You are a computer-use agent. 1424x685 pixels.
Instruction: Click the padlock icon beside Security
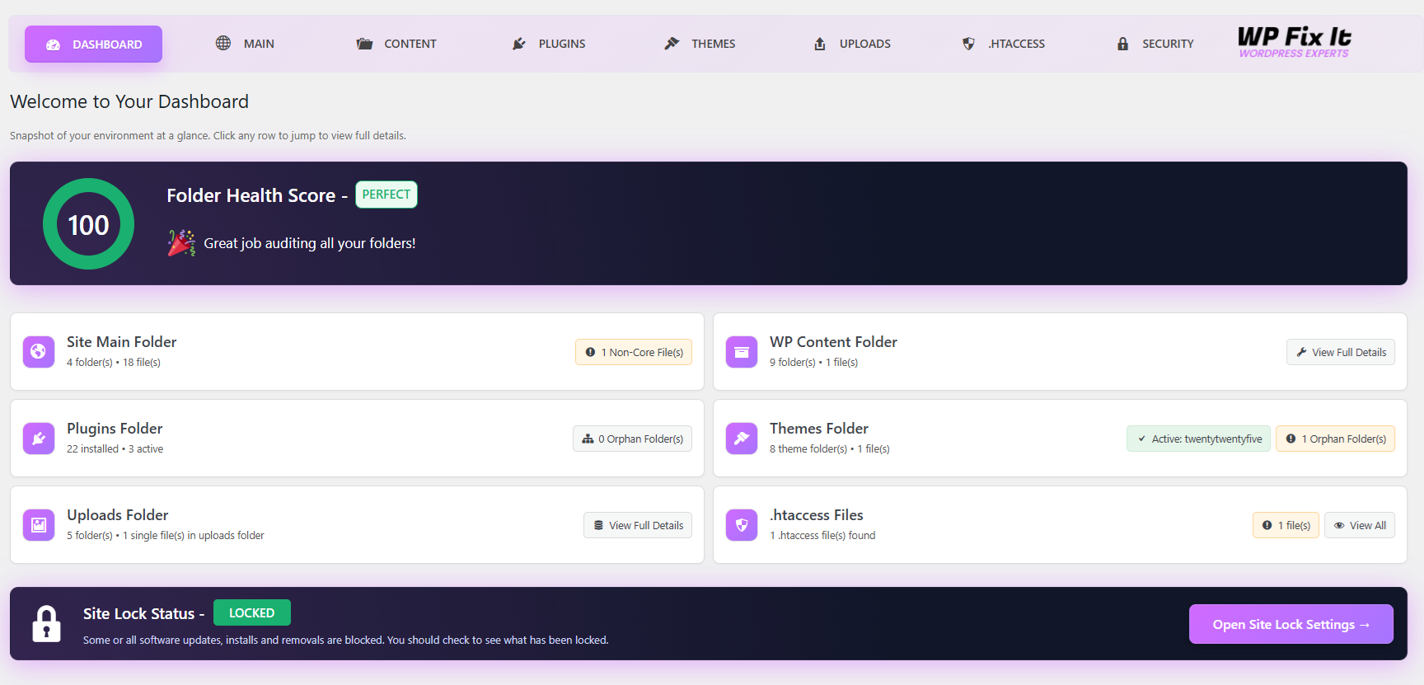pyautogui.click(x=1122, y=44)
